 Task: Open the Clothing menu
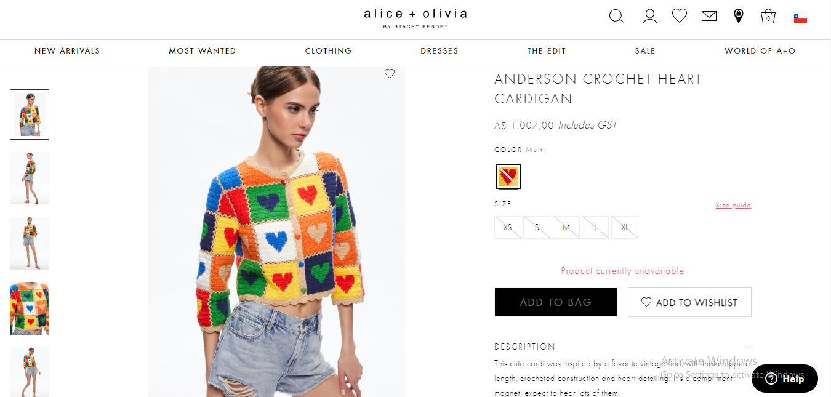(x=328, y=51)
